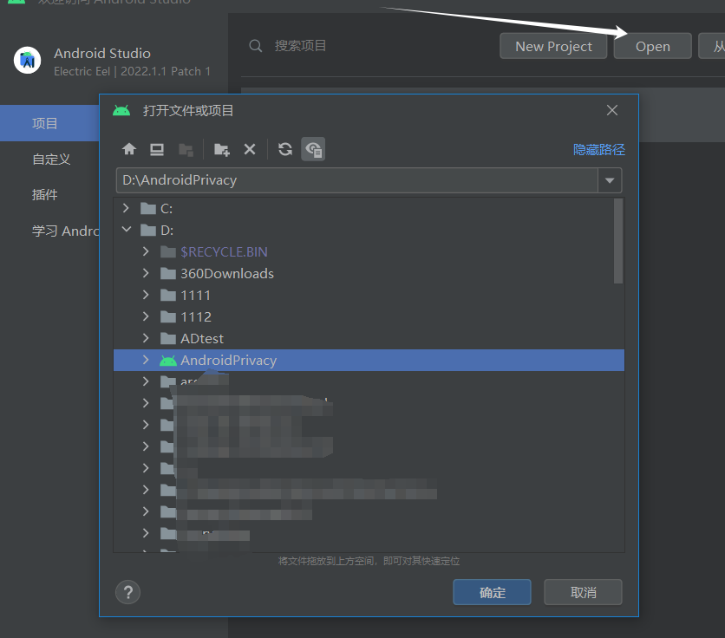
Task: Expand the $RECYCLE.BIN folder
Action: click(146, 251)
